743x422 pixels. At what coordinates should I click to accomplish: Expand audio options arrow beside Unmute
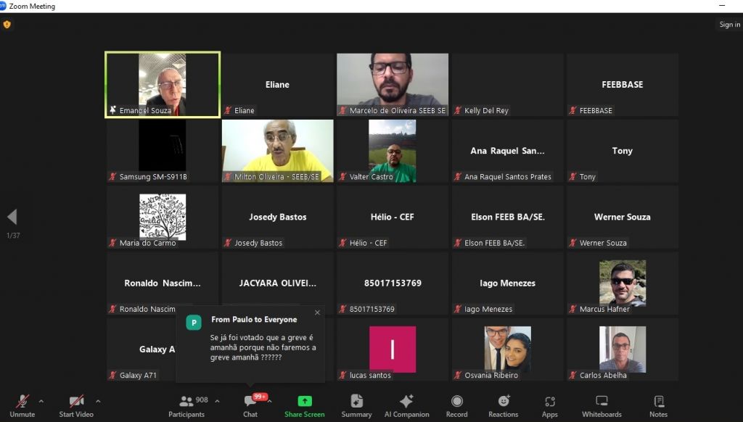pyautogui.click(x=41, y=400)
